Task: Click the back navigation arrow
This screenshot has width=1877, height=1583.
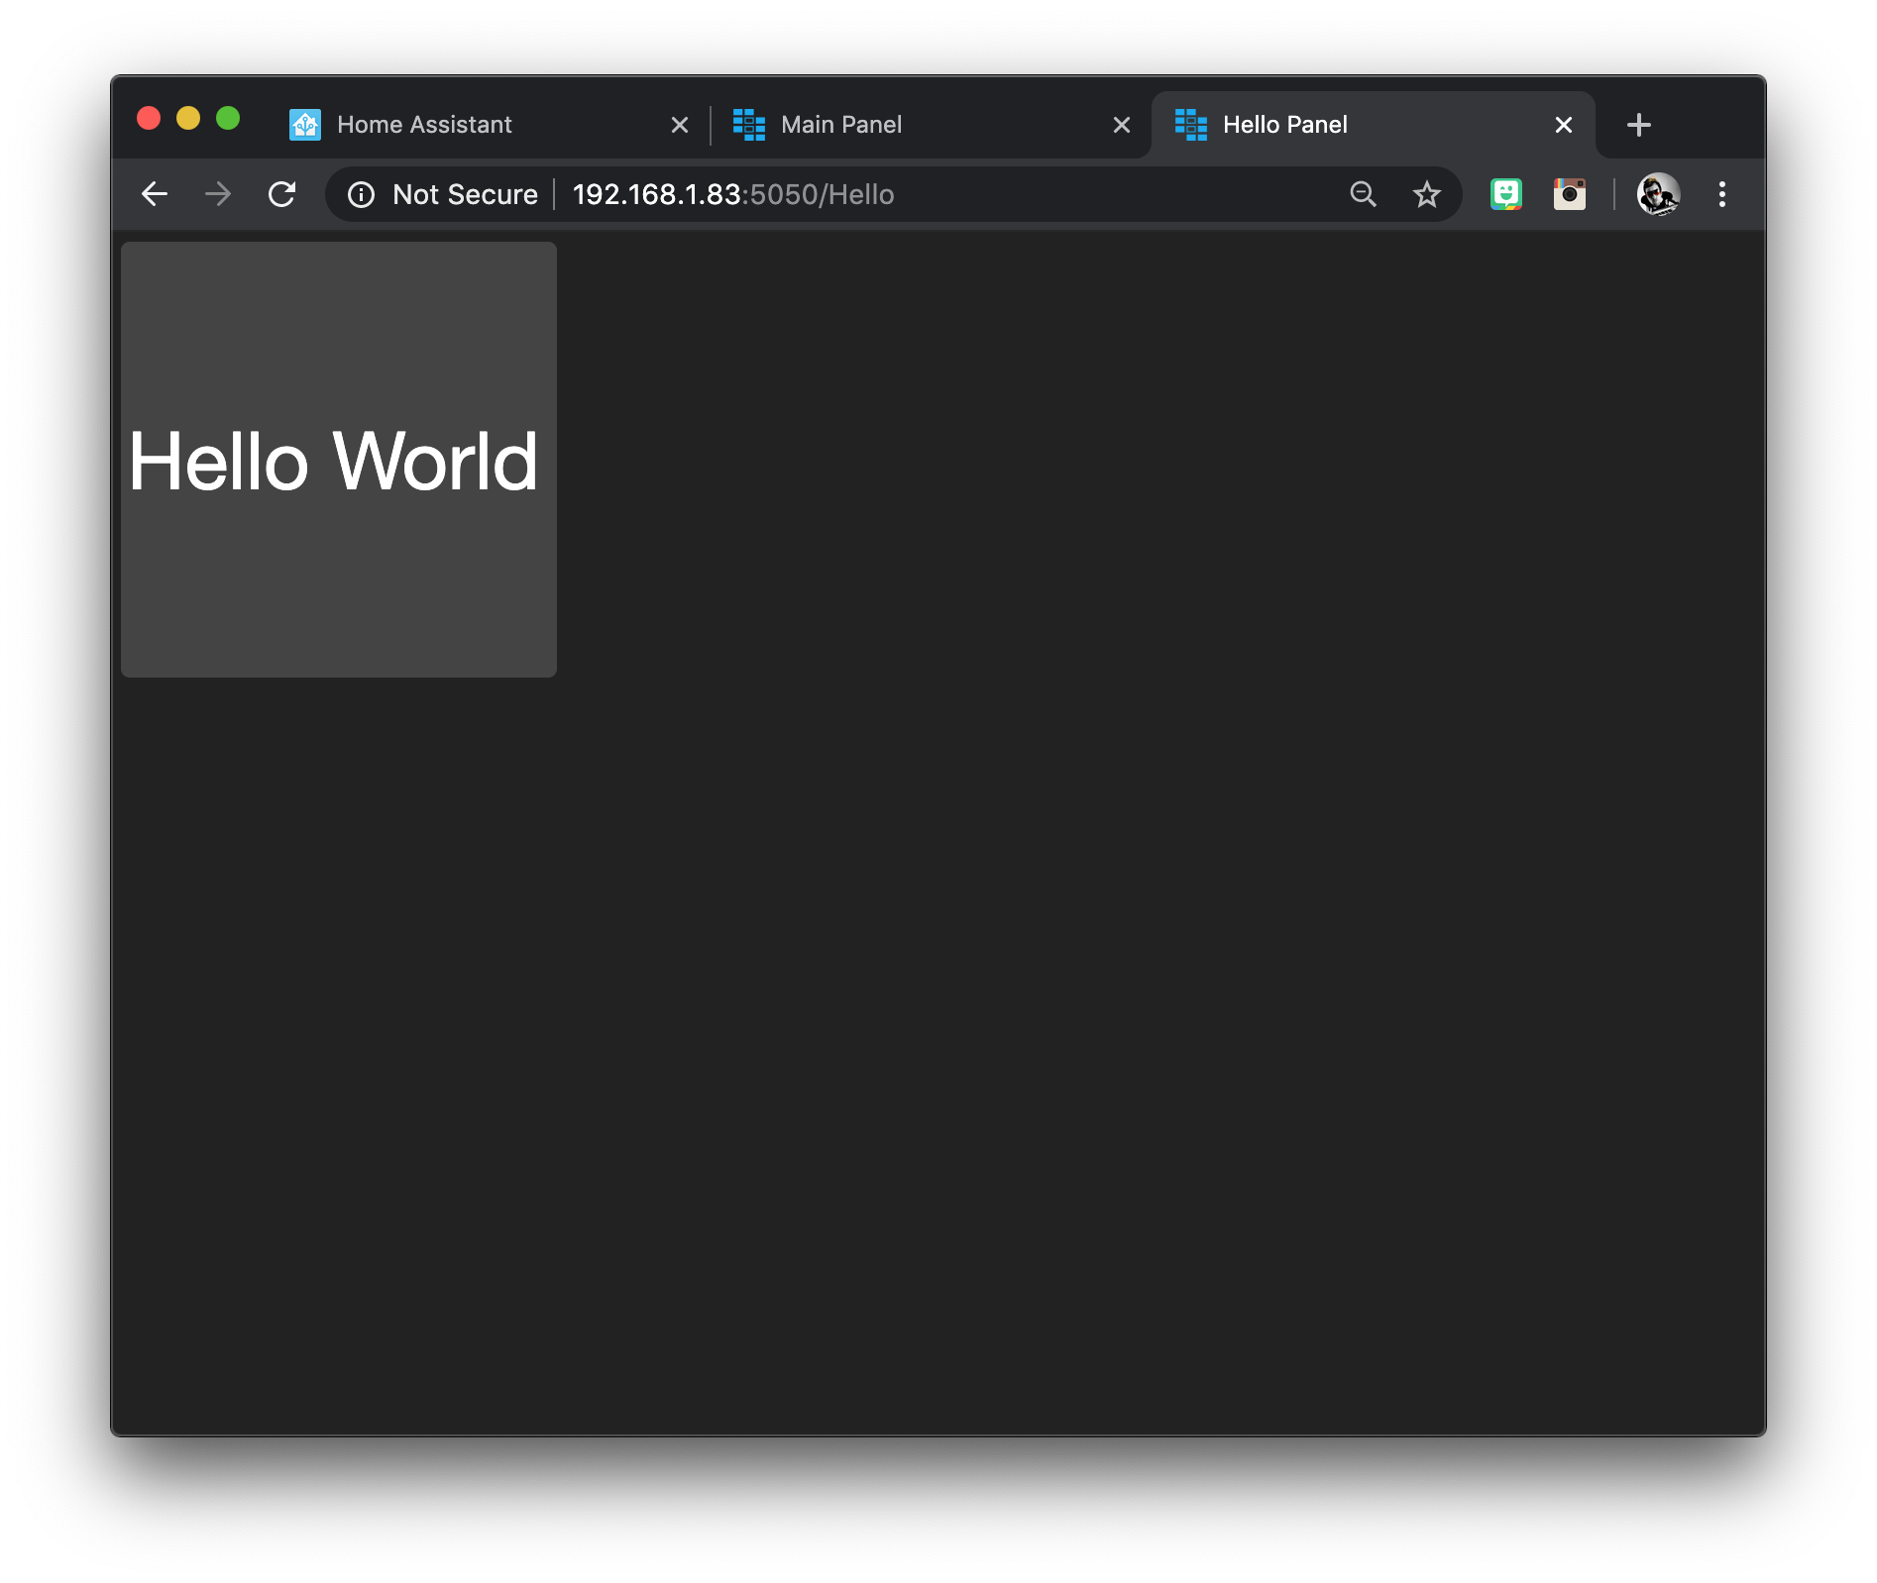Action: tap(155, 194)
